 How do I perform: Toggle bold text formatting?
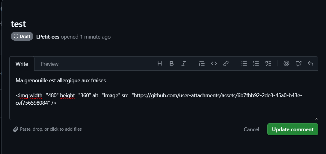pos(172,63)
